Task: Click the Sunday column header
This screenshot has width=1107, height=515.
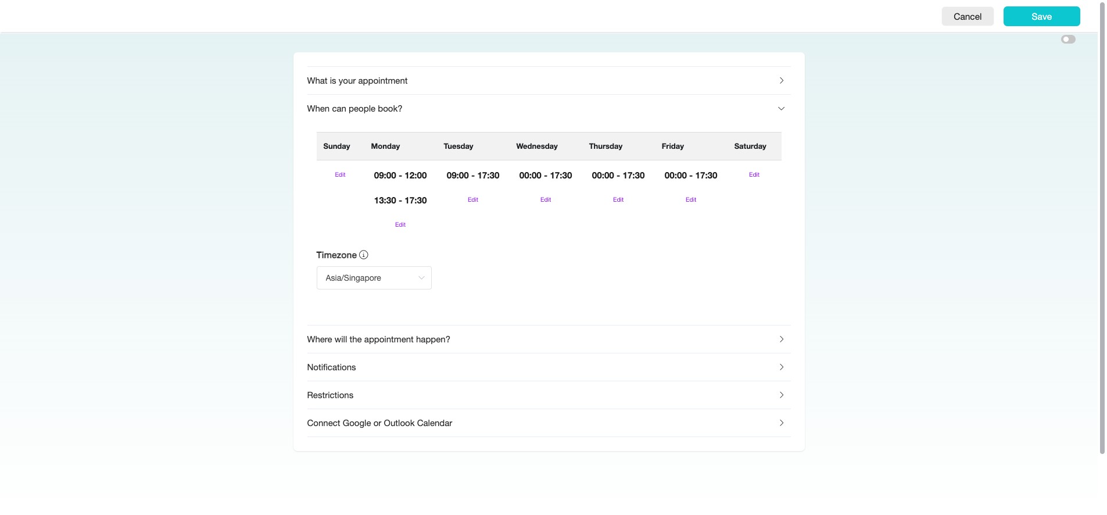Action: coord(336,146)
